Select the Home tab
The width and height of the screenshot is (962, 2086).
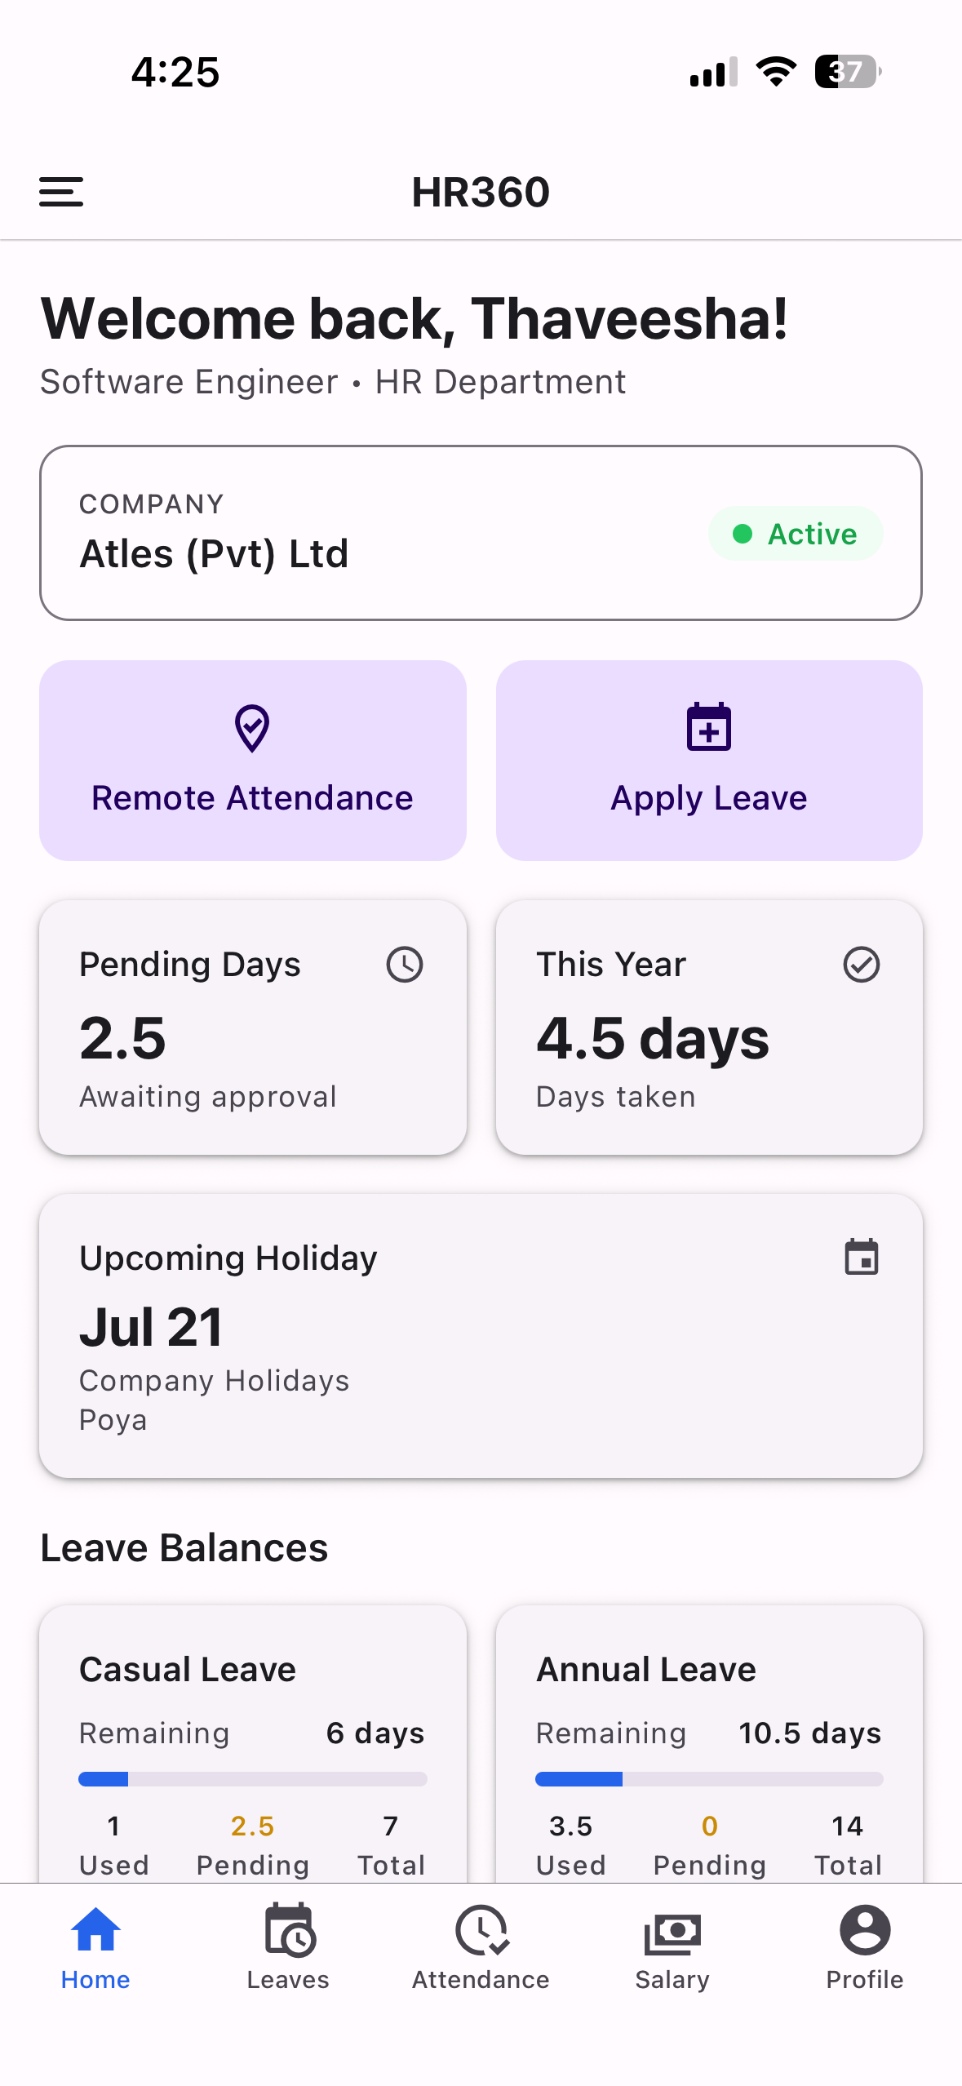click(95, 1949)
